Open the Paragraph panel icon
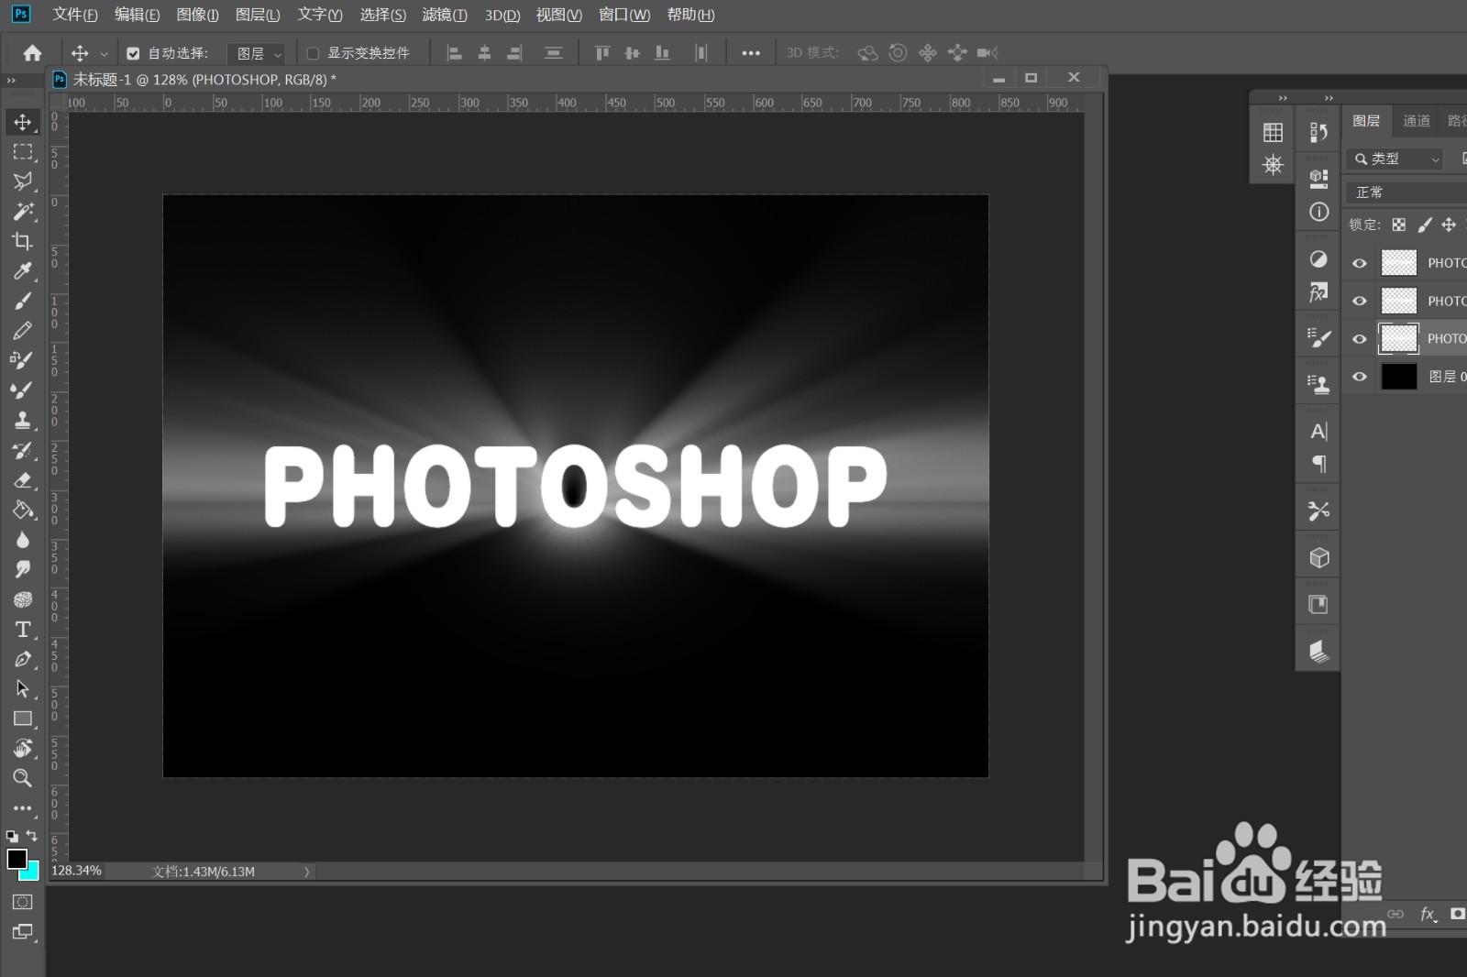Screen dimensions: 1467x977 [x=1318, y=464]
